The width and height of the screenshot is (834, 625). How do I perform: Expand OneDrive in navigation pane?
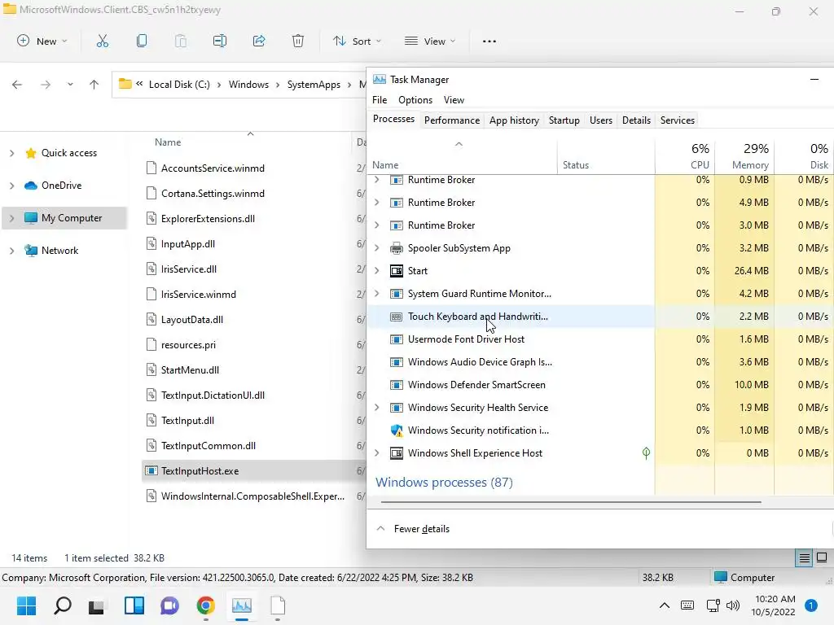click(11, 186)
